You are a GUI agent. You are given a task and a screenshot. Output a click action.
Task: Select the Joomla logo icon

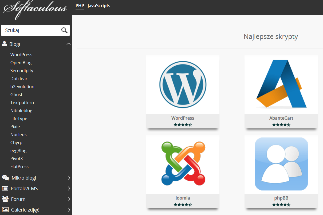pos(183,164)
